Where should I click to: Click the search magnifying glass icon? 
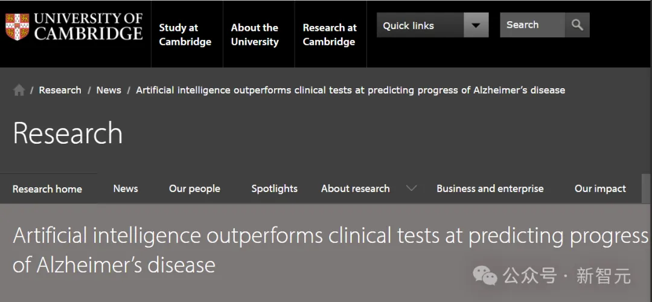click(577, 25)
